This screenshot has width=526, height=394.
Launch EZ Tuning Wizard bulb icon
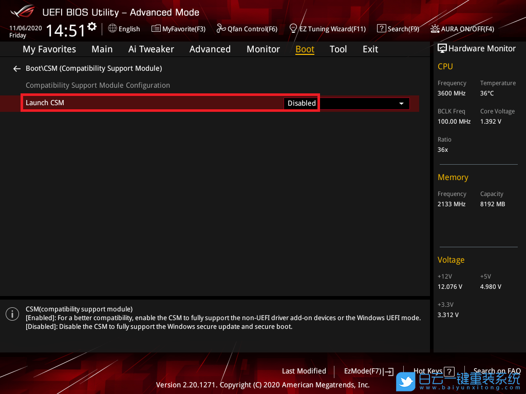pos(293,29)
